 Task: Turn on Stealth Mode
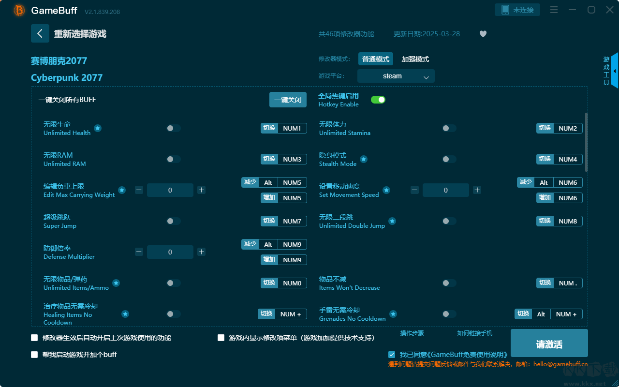[449, 159]
